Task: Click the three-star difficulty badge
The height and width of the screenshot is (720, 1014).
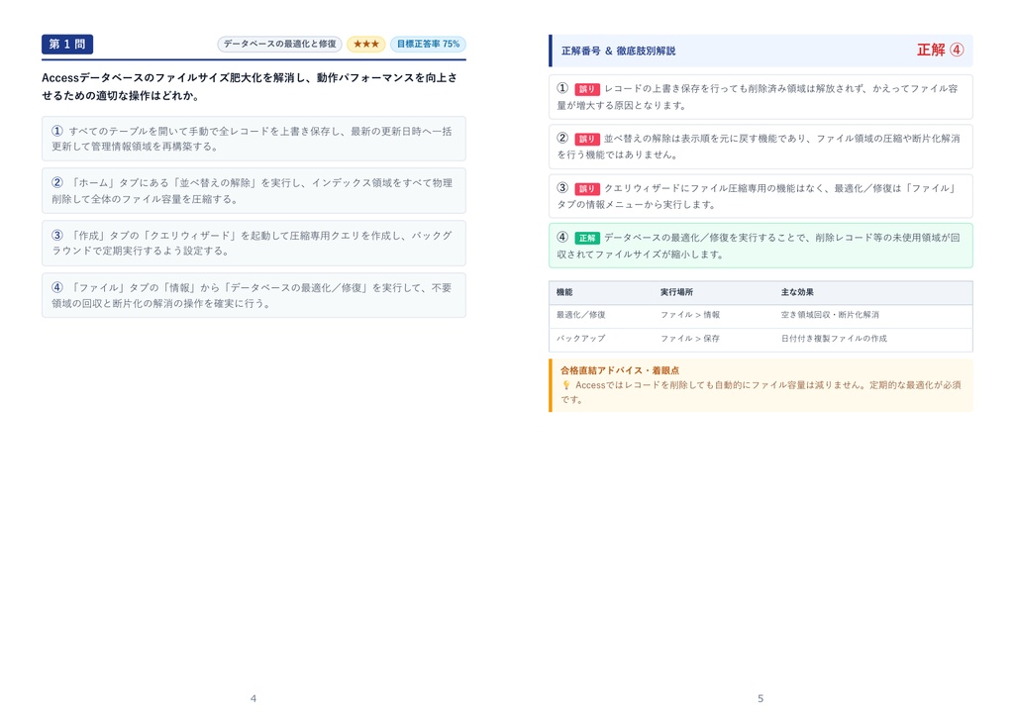Action: click(366, 44)
